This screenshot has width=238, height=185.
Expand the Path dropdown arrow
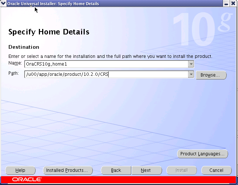pyautogui.click(x=191, y=74)
